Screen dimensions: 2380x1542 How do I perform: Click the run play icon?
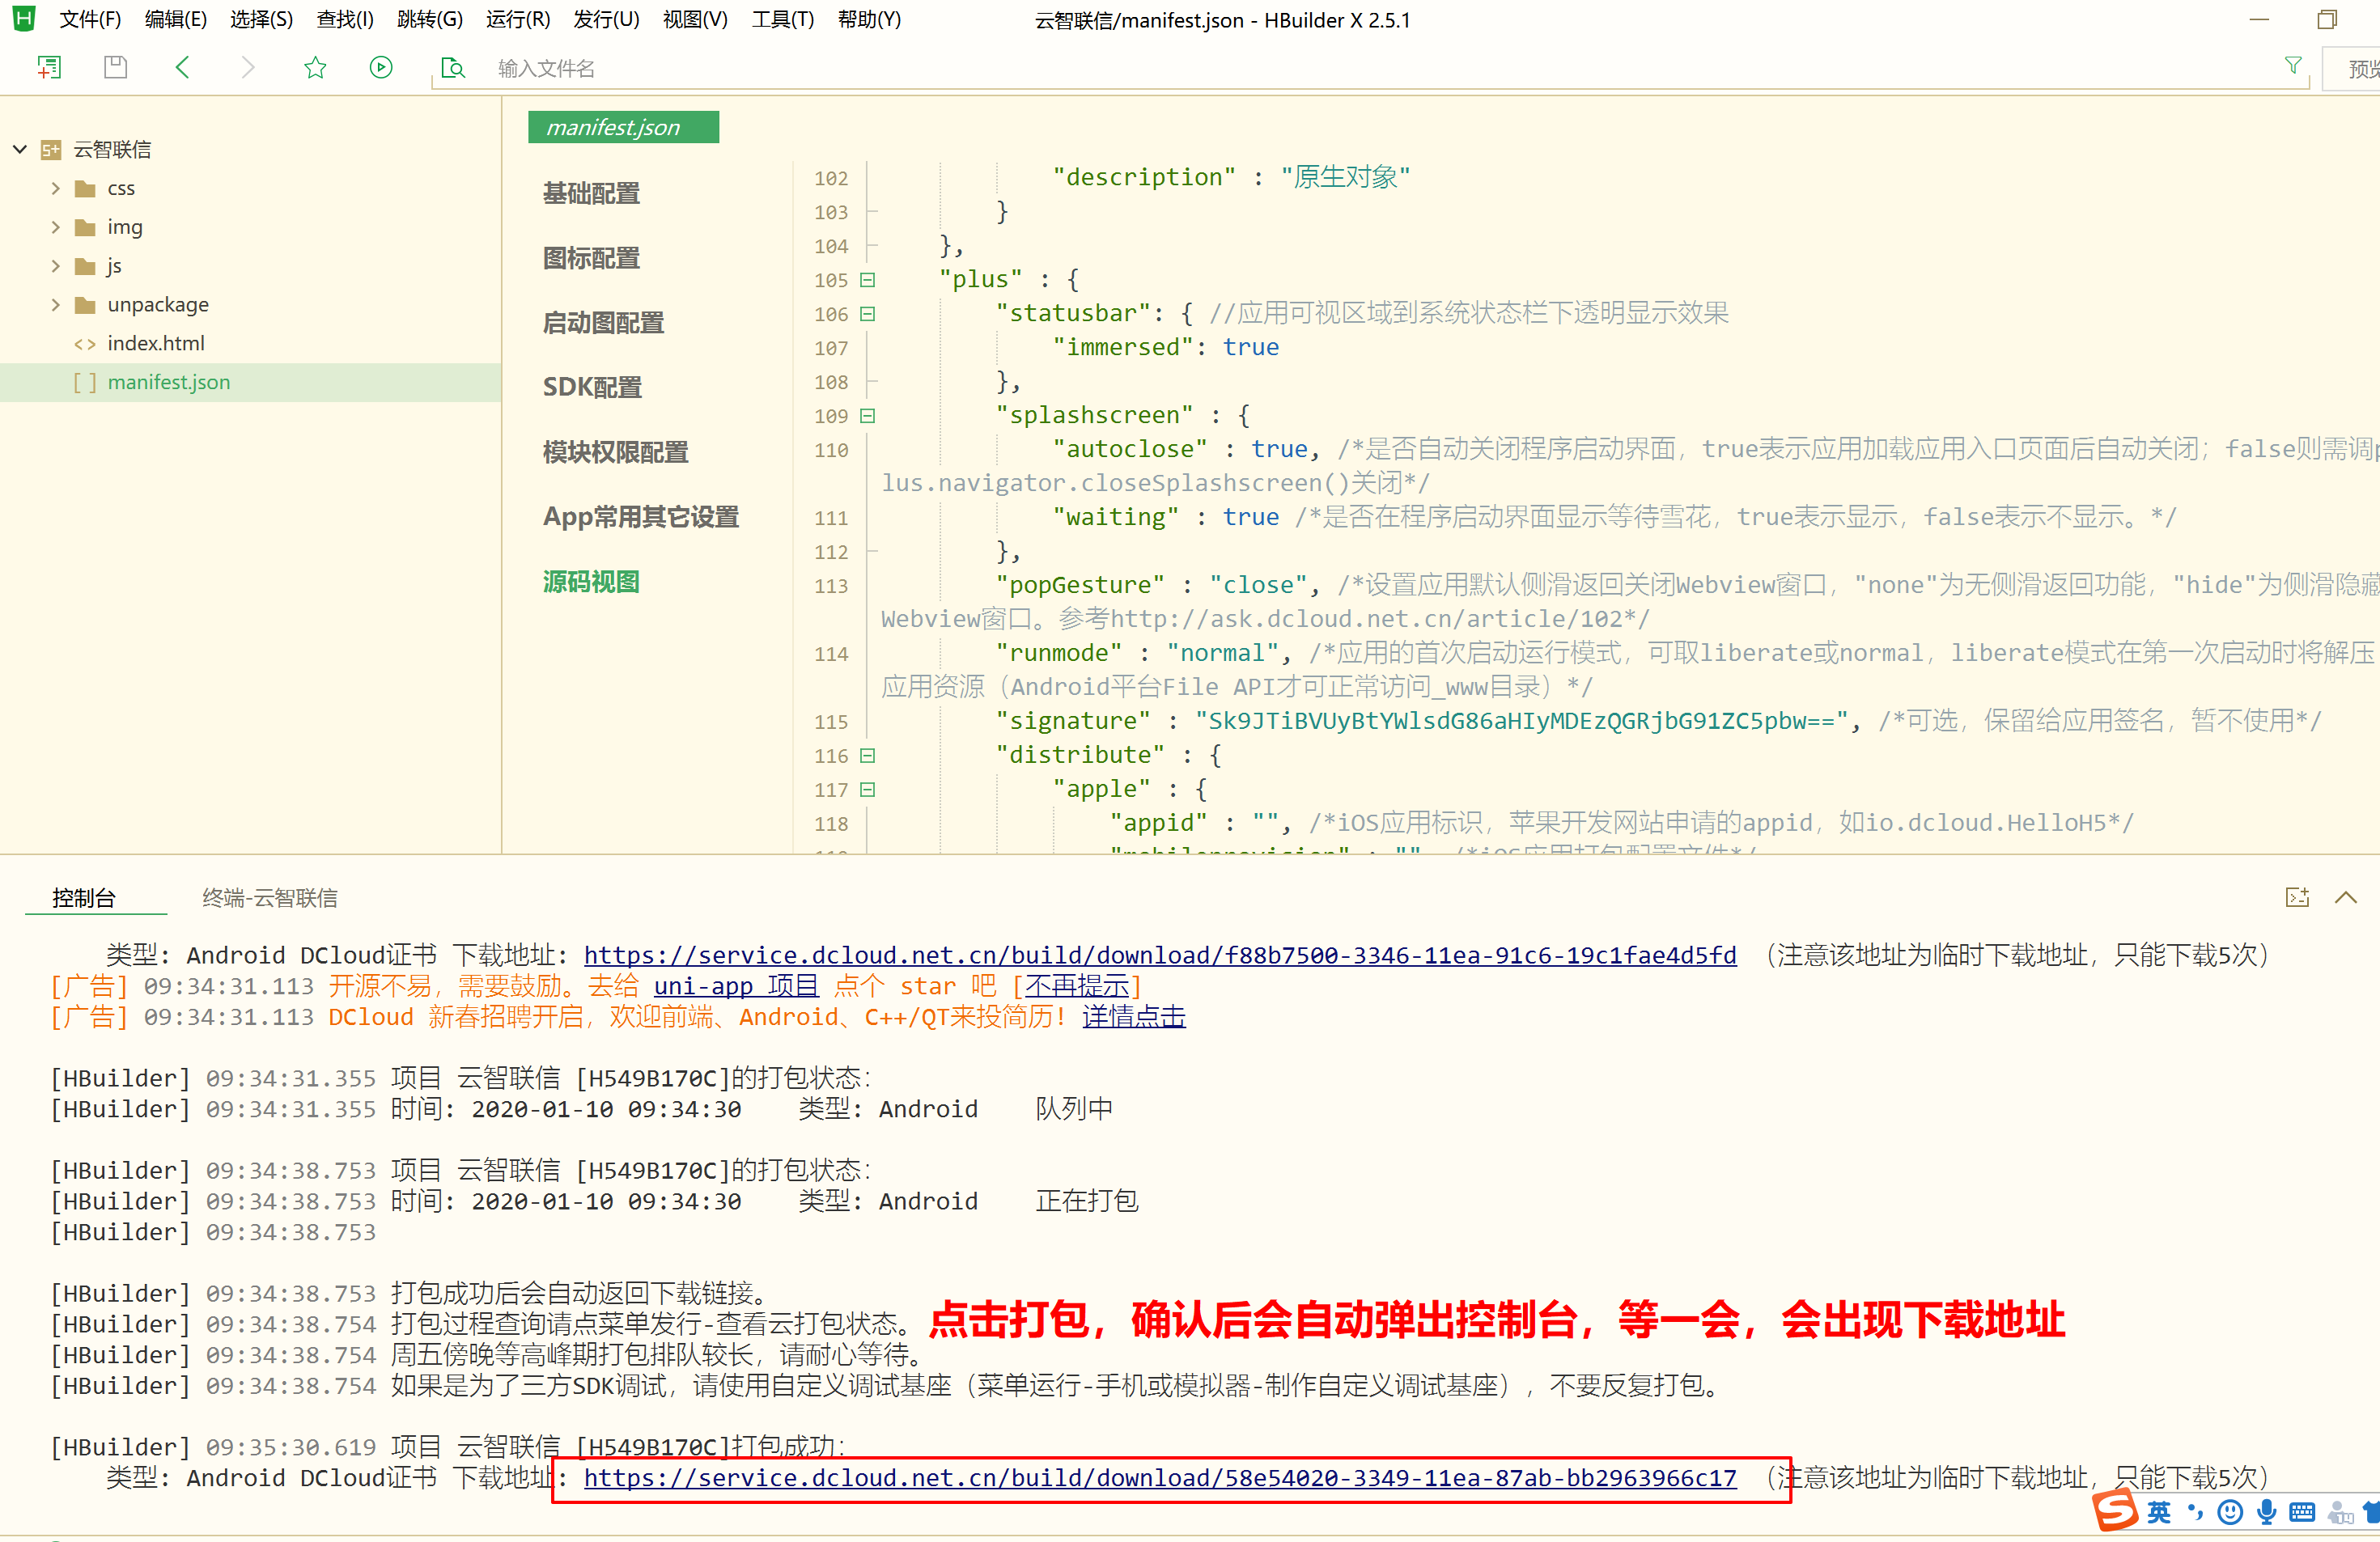point(381,67)
